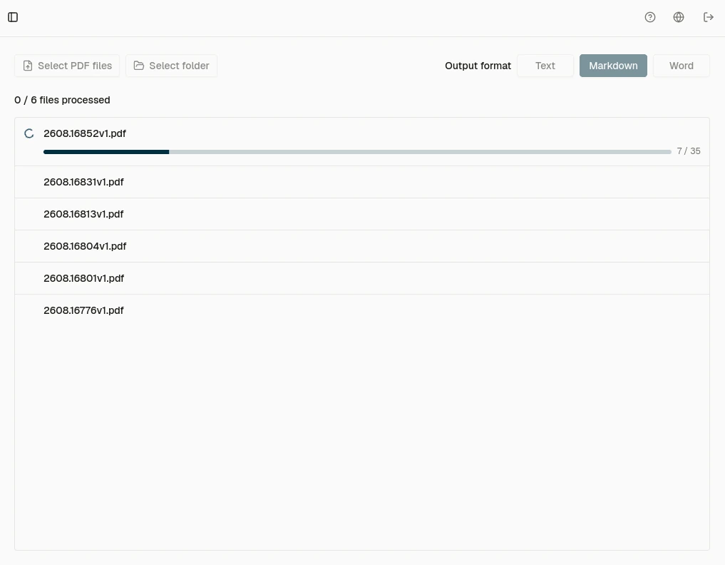Select file row 2608.16801v1.pdf
Viewport: 725px width, 565px height.
pos(362,278)
